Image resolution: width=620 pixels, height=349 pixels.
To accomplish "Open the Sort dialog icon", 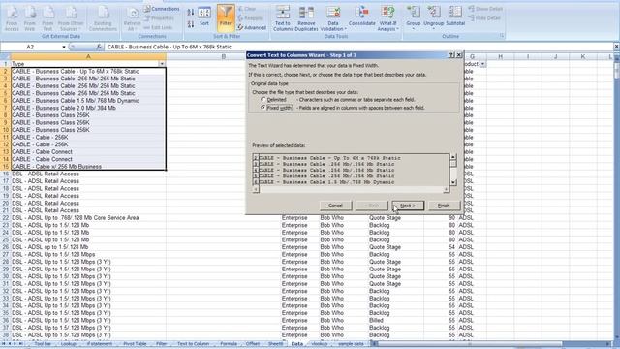I will 204,16.
